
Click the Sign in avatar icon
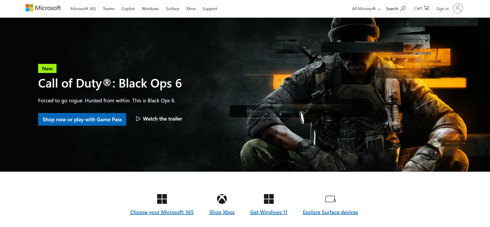tap(458, 9)
